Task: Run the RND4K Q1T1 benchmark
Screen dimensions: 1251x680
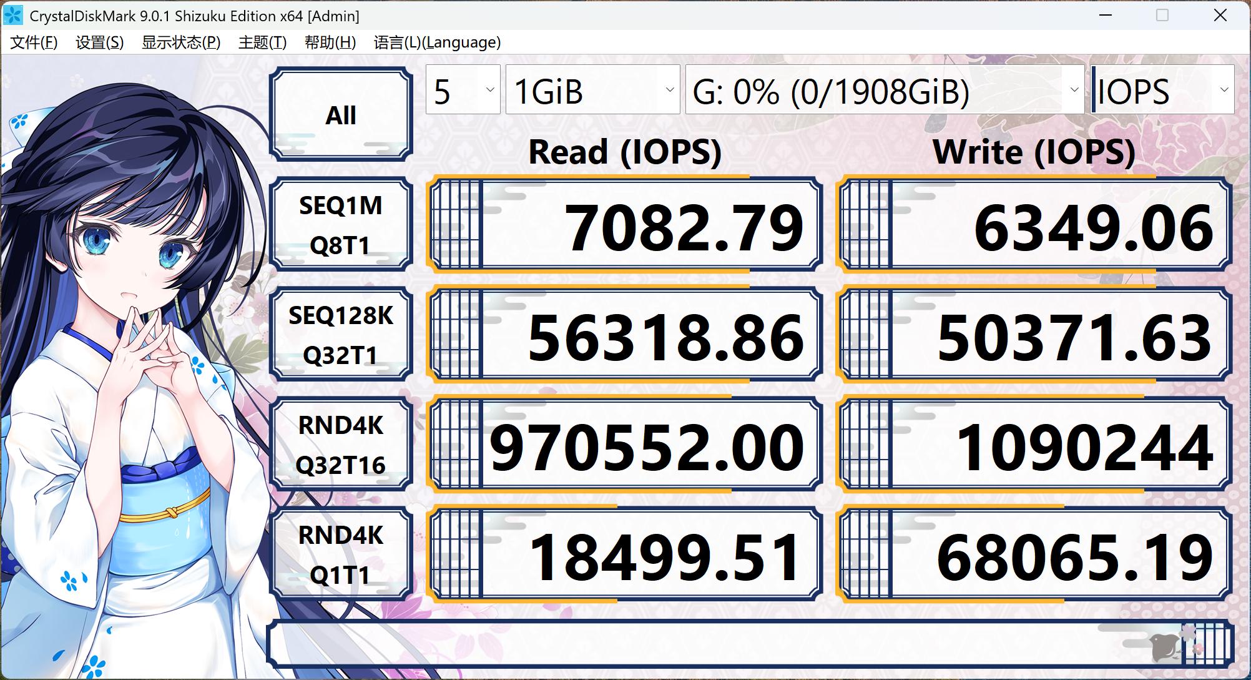Action: click(341, 553)
